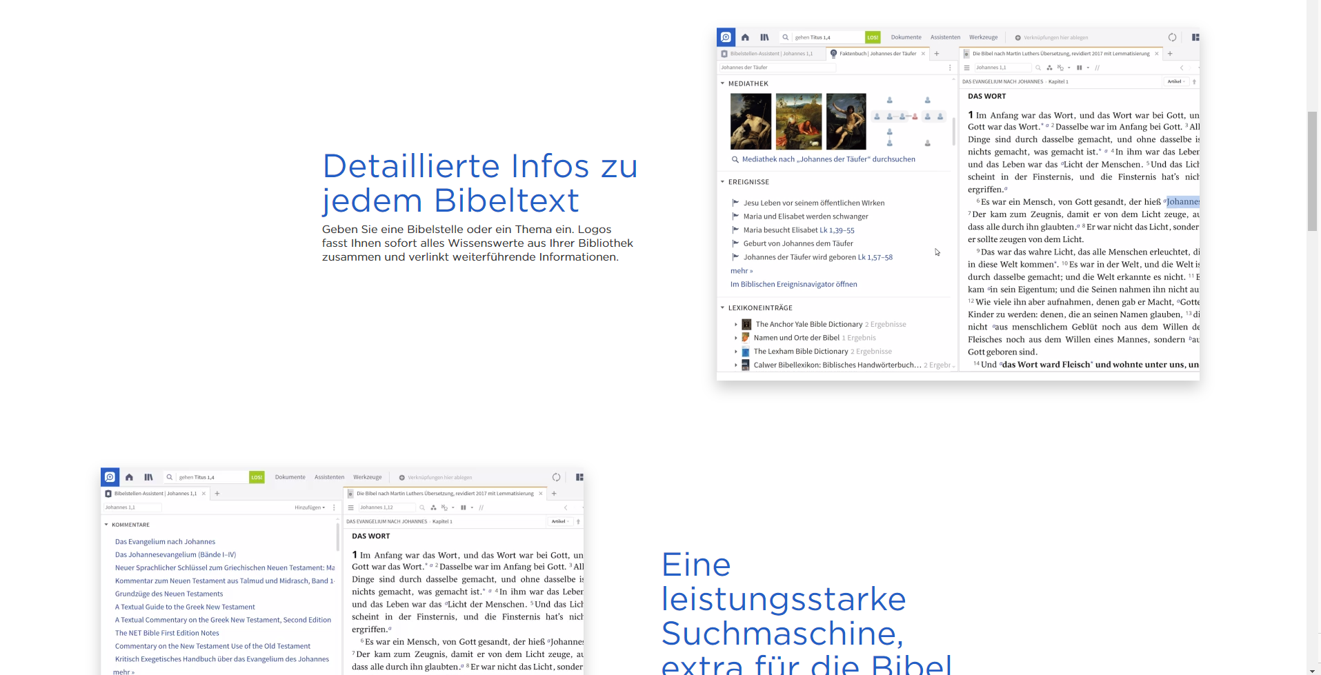Open Das Evangelium nach Johannes commentary
1321x675 pixels.
165,542
